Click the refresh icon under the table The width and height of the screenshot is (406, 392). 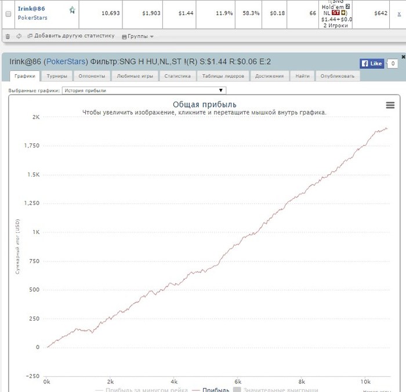[x=19, y=36]
